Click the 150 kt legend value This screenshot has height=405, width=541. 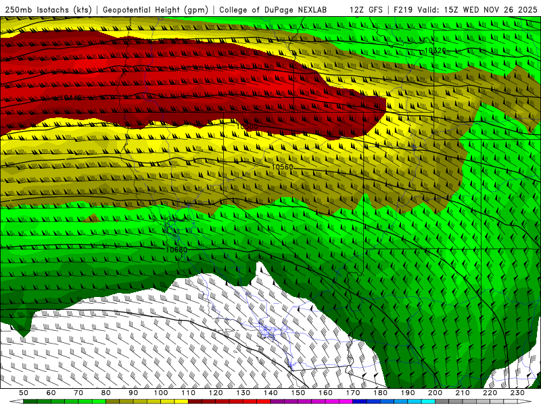click(298, 393)
